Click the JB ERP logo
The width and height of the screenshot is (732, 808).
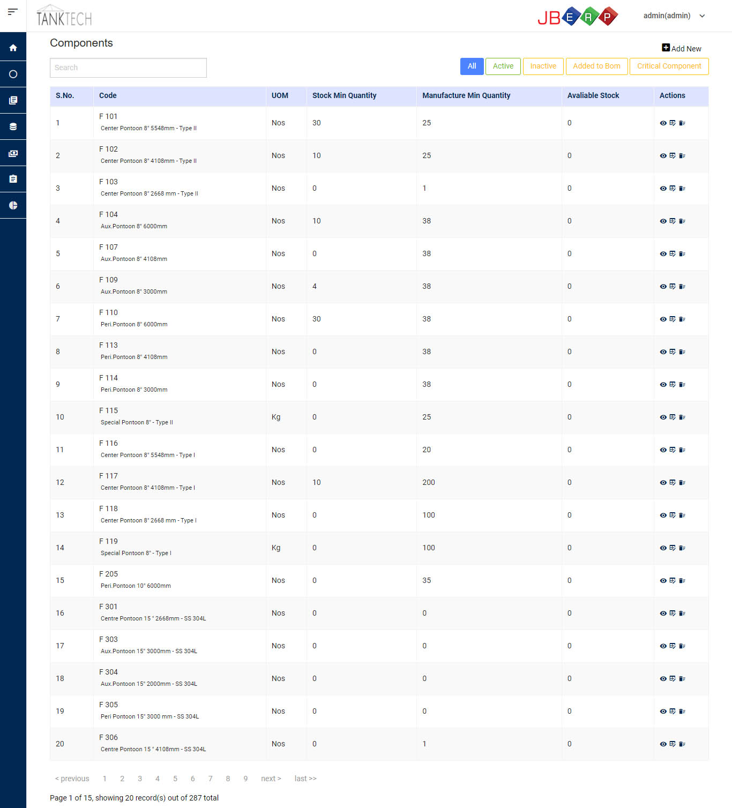tap(578, 17)
